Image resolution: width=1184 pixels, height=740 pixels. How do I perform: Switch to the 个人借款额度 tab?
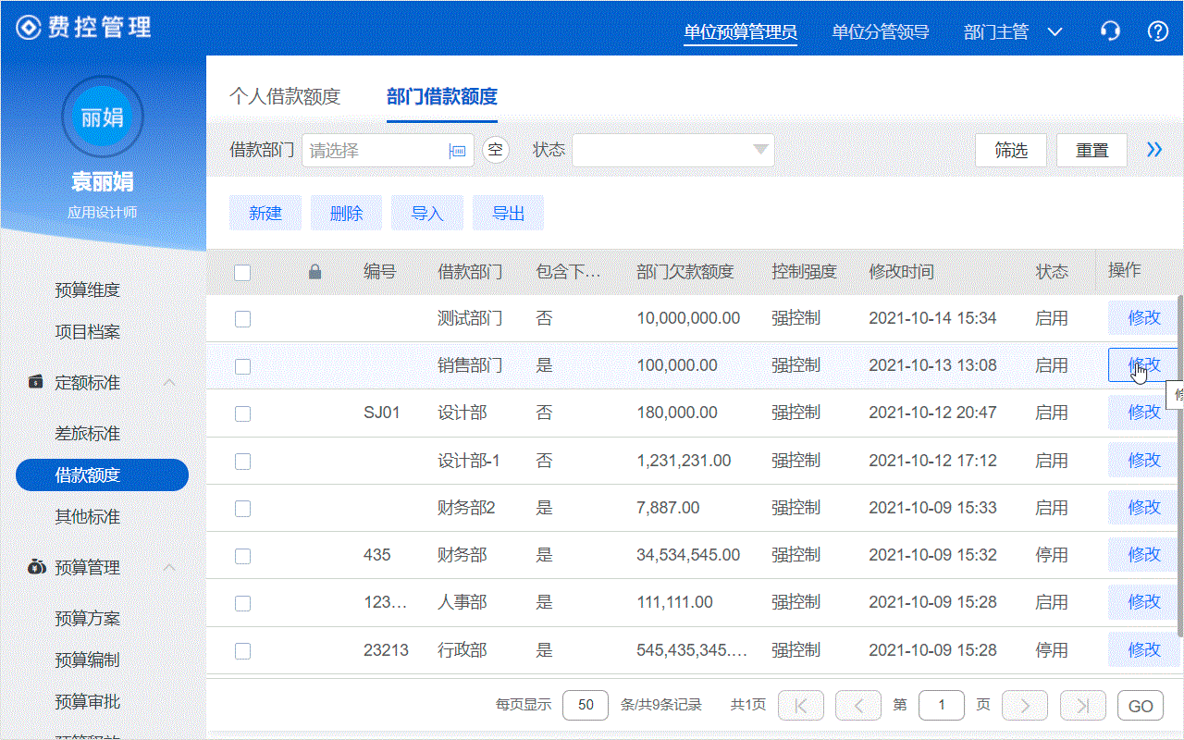click(285, 96)
